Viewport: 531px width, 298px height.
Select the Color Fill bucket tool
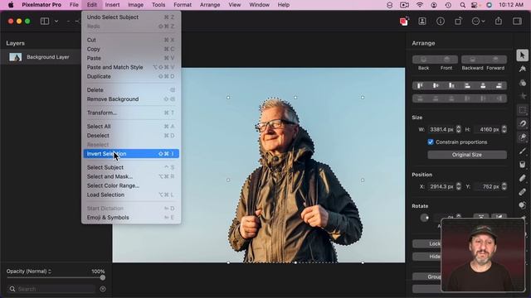pos(522,165)
